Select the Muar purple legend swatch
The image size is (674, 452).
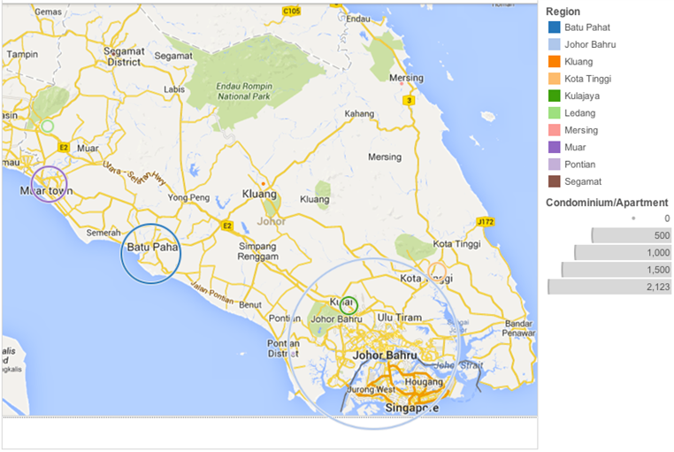(x=554, y=148)
